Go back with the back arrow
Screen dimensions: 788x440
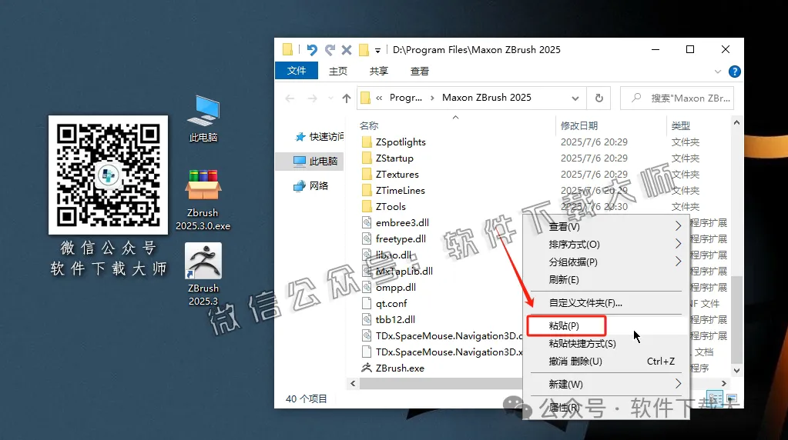290,98
